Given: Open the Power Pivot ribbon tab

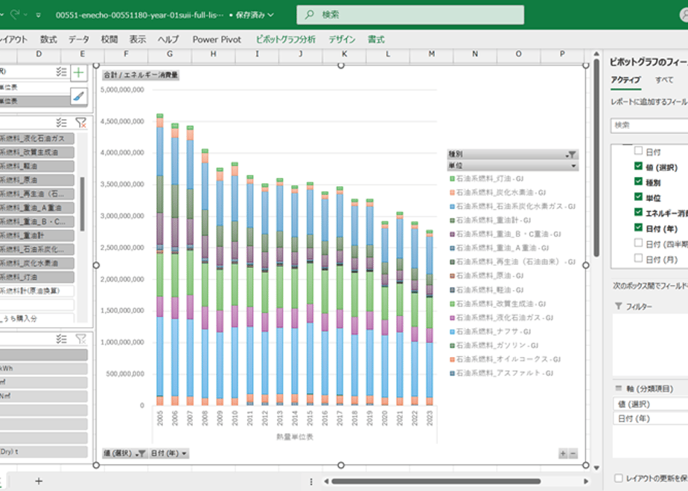Looking at the screenshot, I should click(x=217, y=39).
